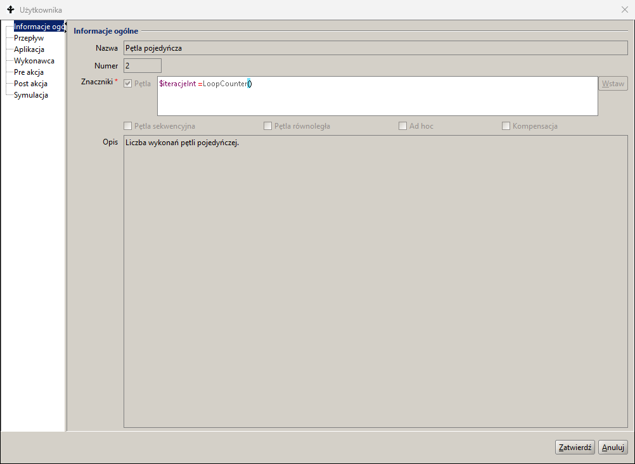The width and height of the screenshot is (635, 464).
Task: Toggle the Pętla checkbox
Action: pos(127,84)
